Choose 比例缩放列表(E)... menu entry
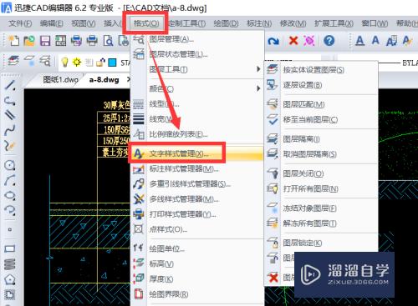418x306 pixels. 196,134
